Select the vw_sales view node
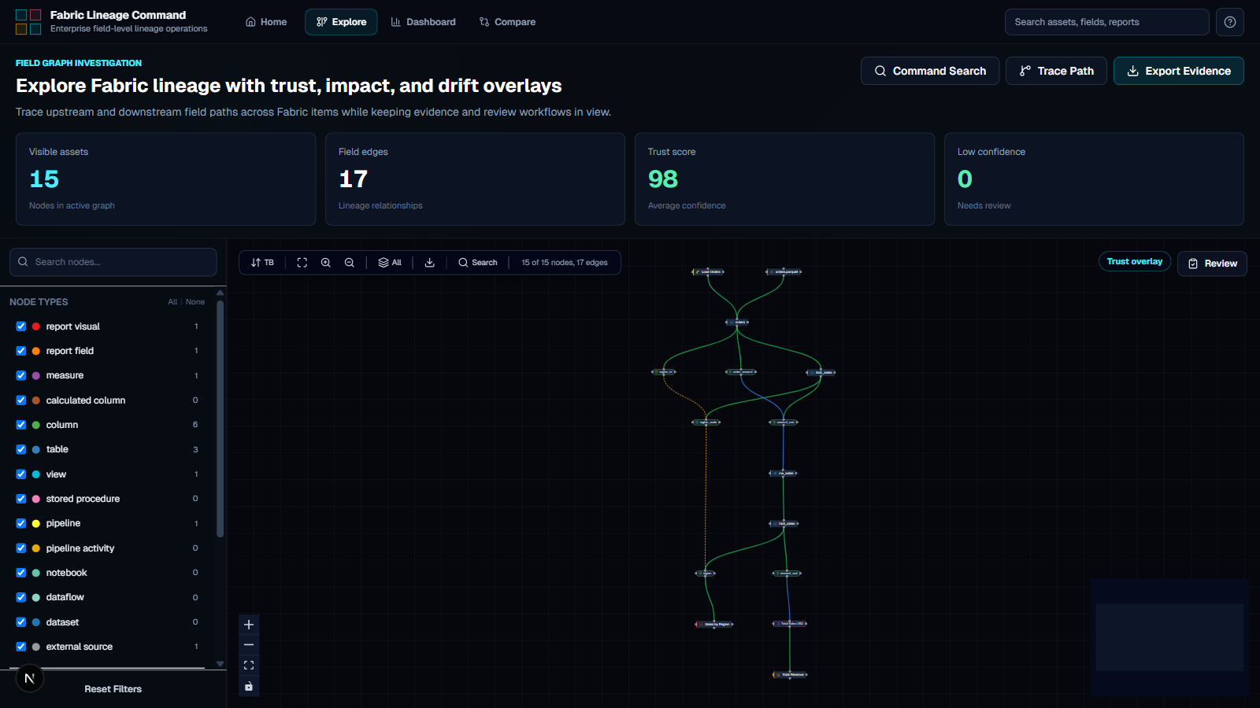The height and width of the screenshot is (708, 1260). pyautogui.click(x=784, y=474)
